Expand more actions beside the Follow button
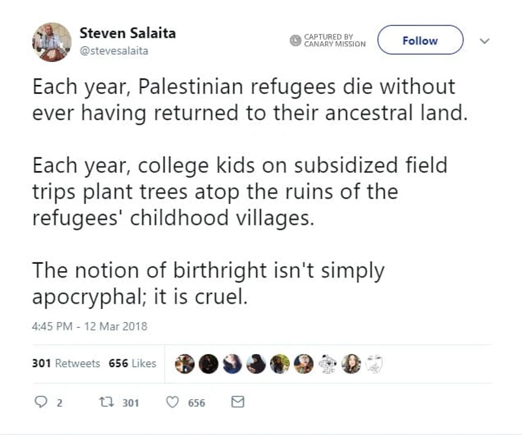 485,40
